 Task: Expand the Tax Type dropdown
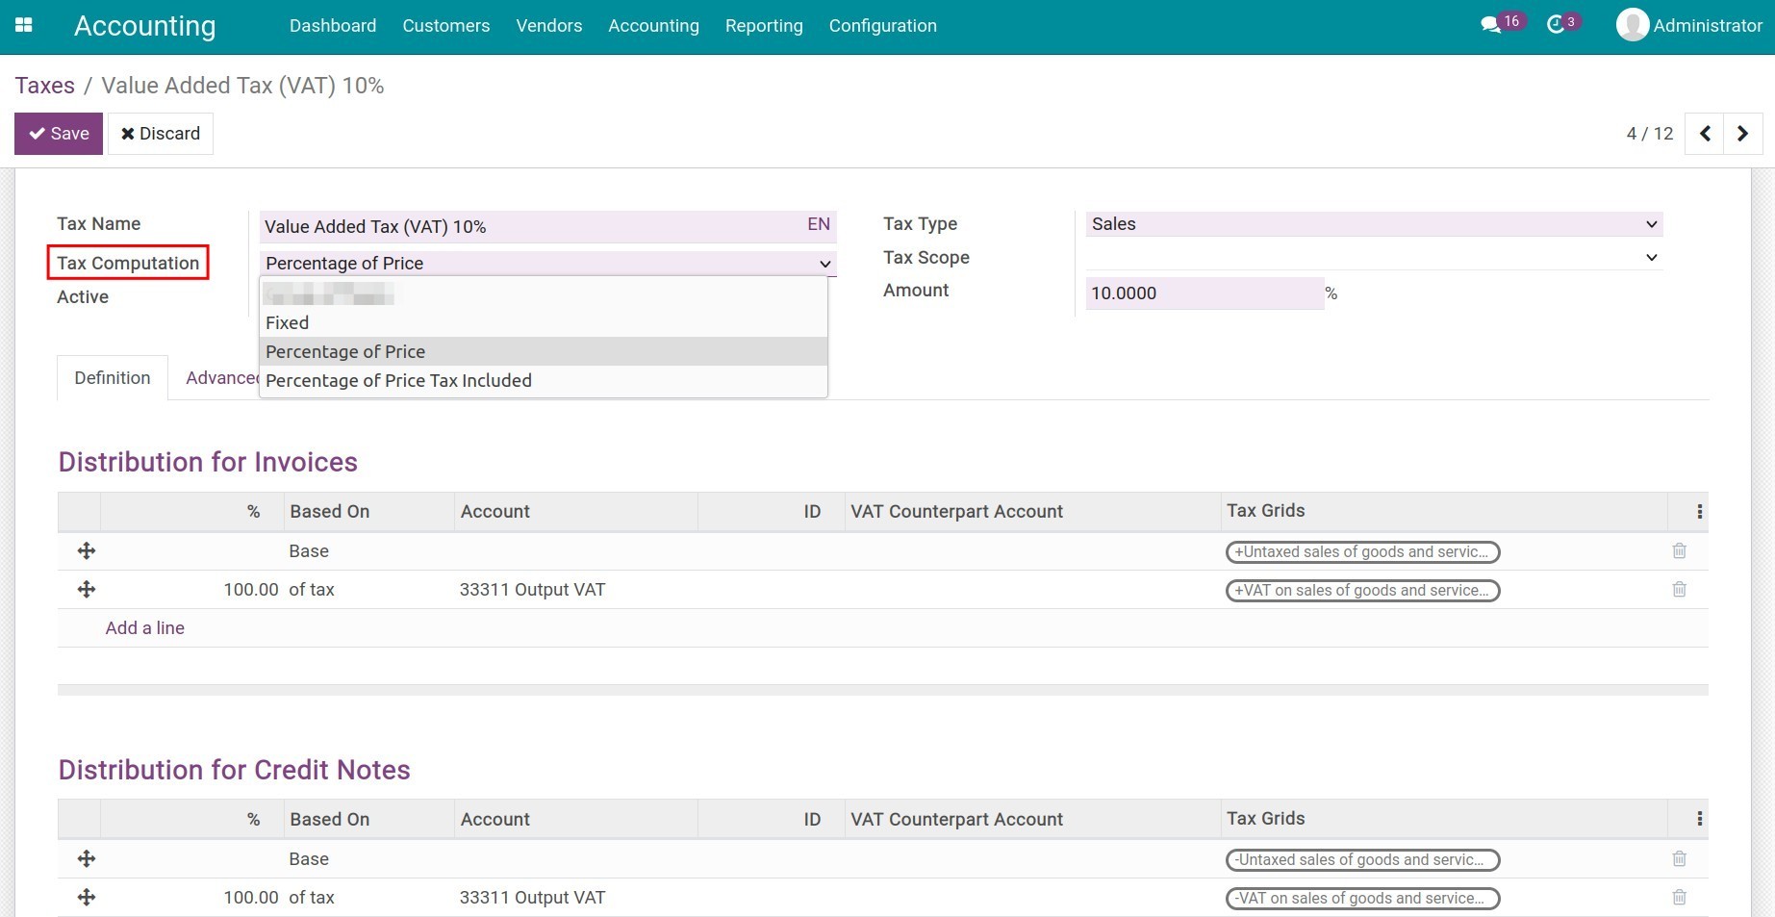[1374, 224]
